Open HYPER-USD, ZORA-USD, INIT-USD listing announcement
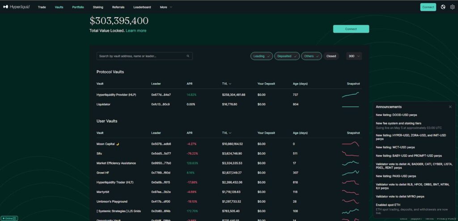This screenshot has height=221, width=458. 411,137
